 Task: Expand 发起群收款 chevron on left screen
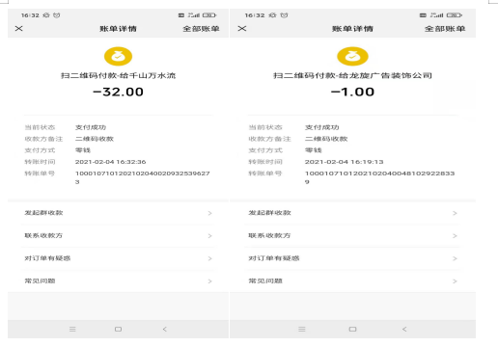click(x=209, y=213)
